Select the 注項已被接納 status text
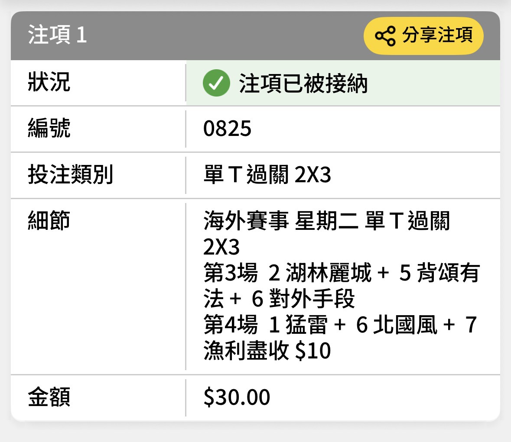 point(303,83)
